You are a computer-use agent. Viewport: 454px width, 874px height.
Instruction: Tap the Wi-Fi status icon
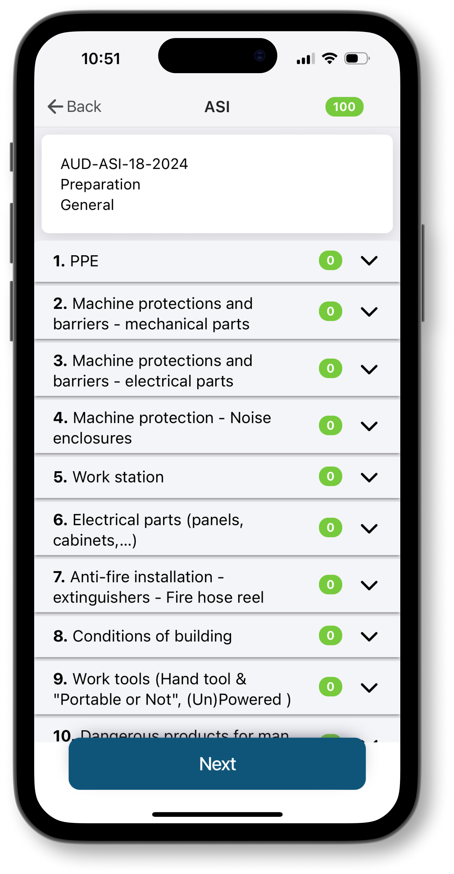pos(329,59)
